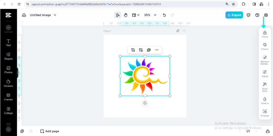Activate the hand pan tool
This screenshot has width=273, height=136.
point(126,15)
